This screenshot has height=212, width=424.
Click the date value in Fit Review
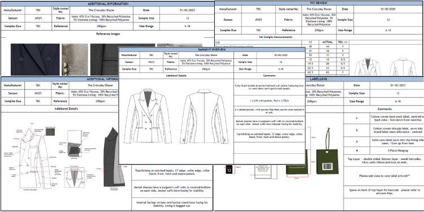coord(388,8)
